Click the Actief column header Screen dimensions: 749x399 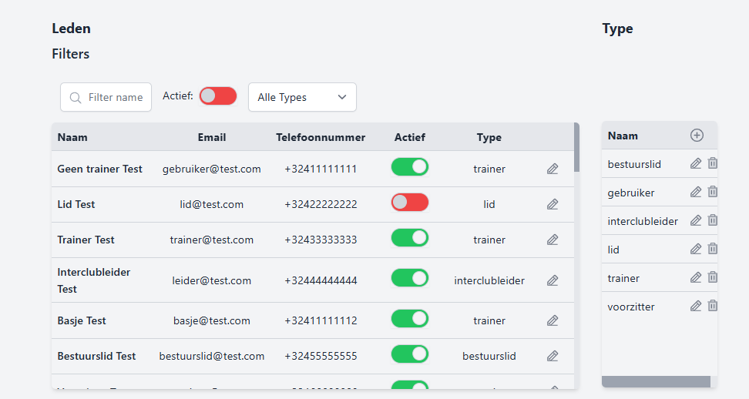[410, 137]
